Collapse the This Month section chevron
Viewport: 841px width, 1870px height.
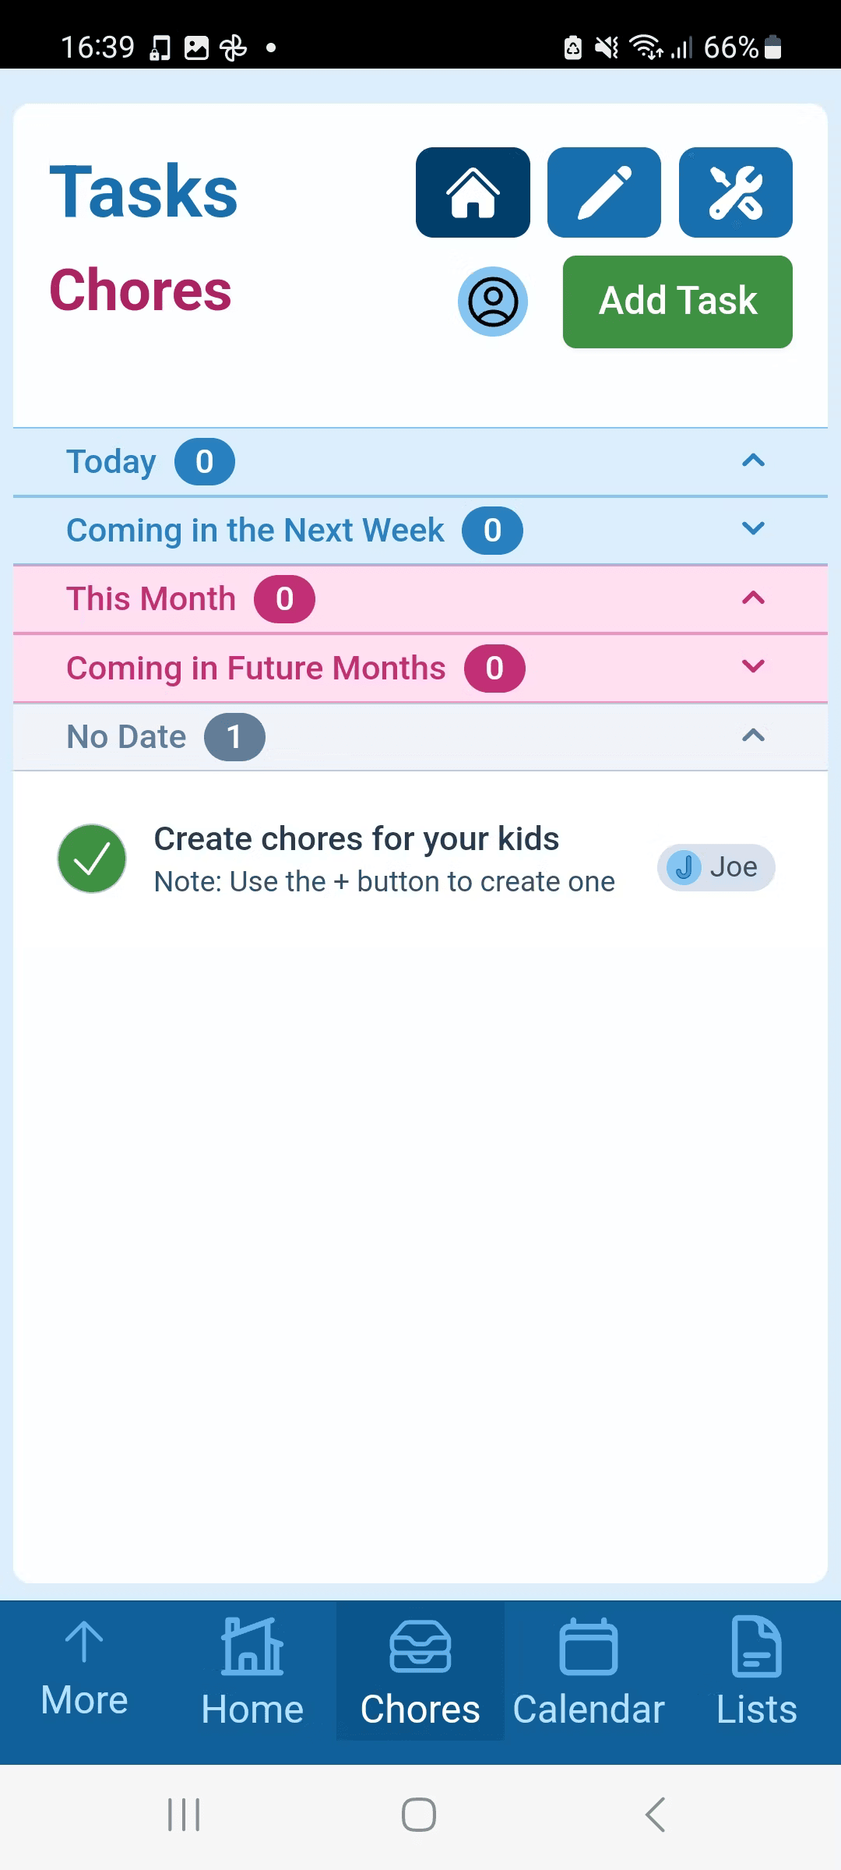[x=753, y=598]
